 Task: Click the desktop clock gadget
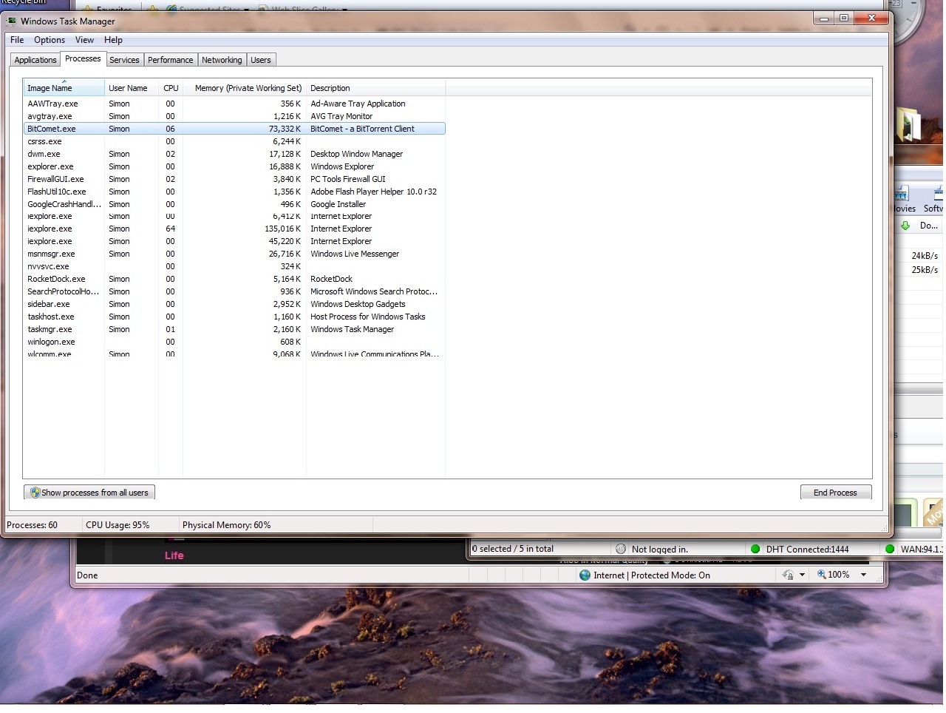(909, 22)
